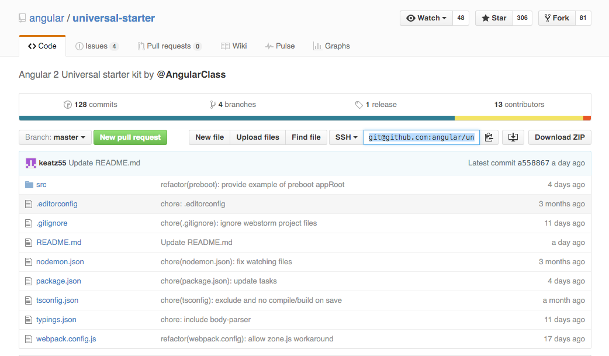
Task: Open the SSH protocol dropdown
Action: tap(347, 137)
